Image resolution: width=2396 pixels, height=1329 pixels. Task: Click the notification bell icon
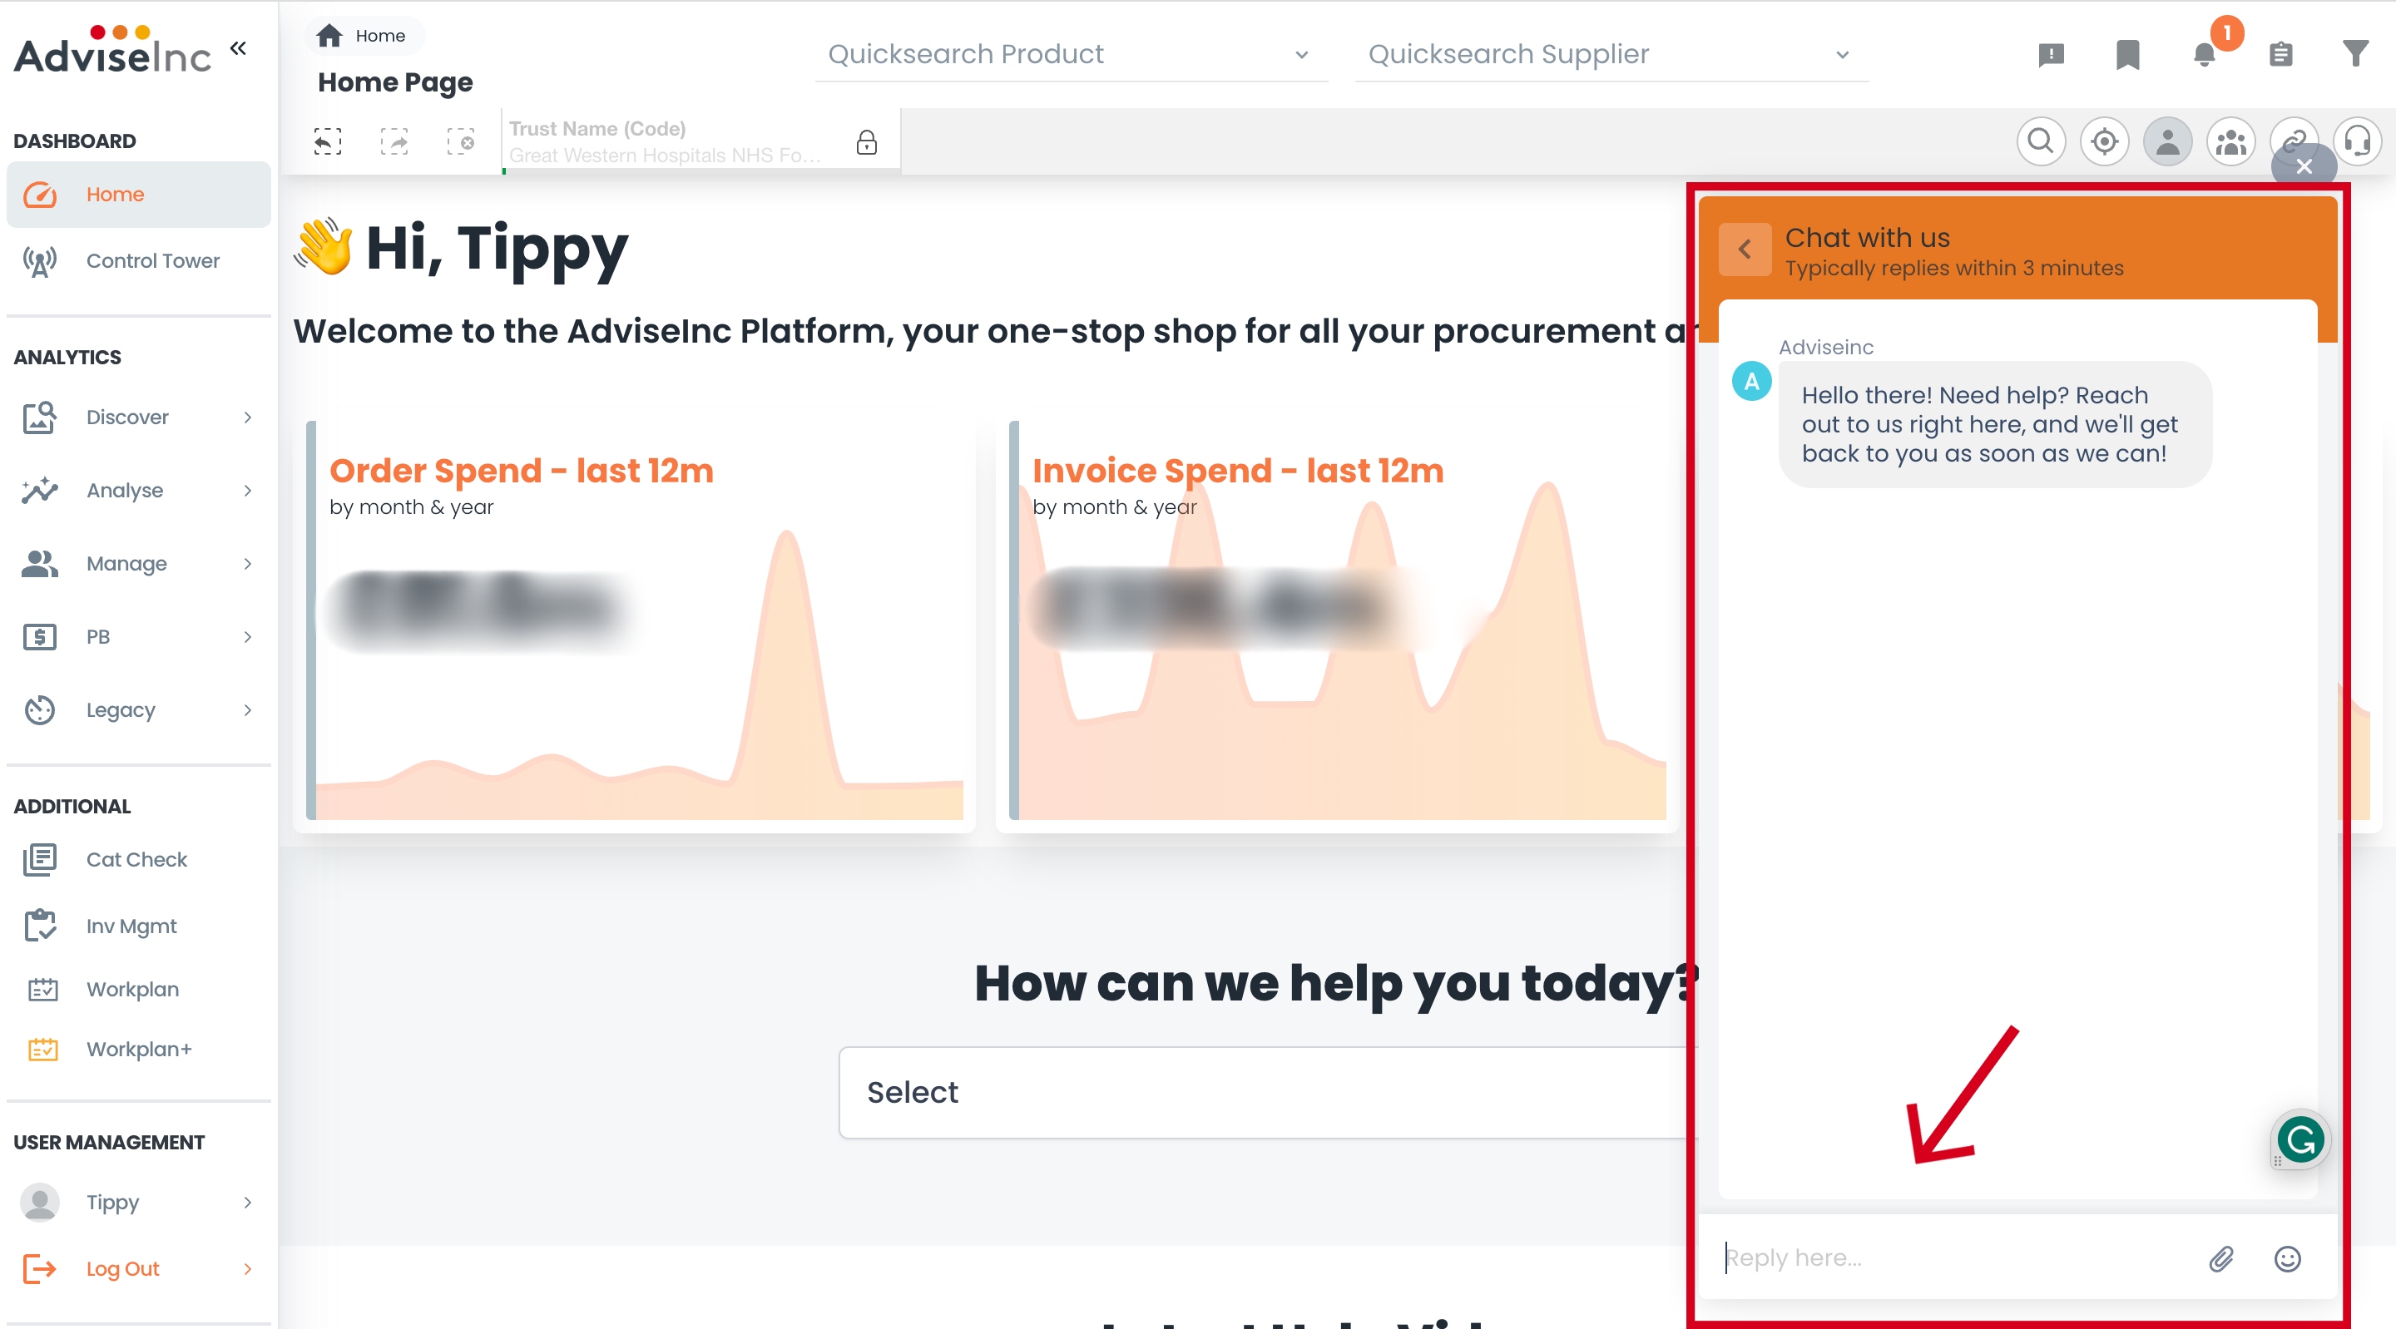pos(2204,55)
